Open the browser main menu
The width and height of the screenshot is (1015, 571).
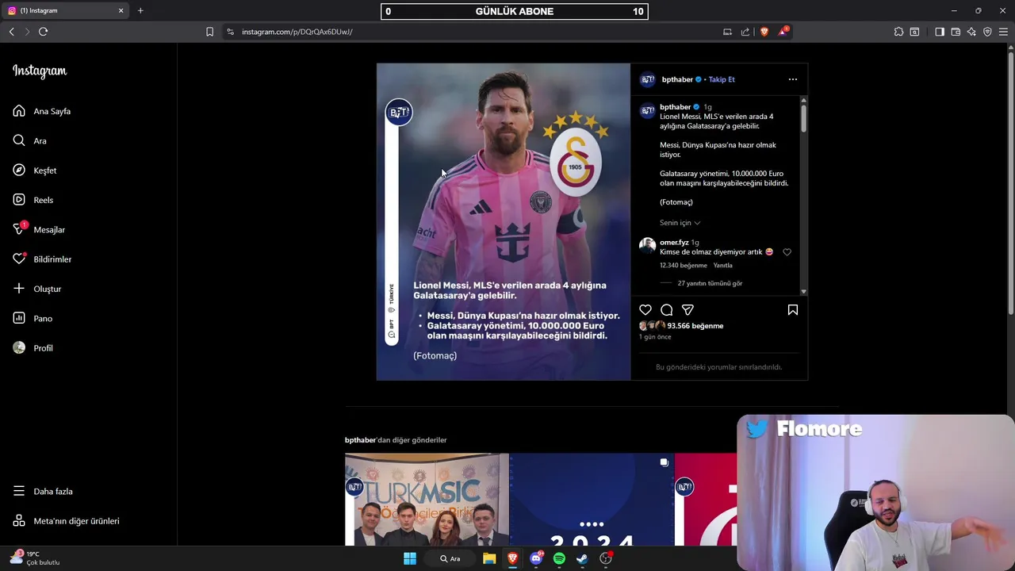coord(1003,32)
